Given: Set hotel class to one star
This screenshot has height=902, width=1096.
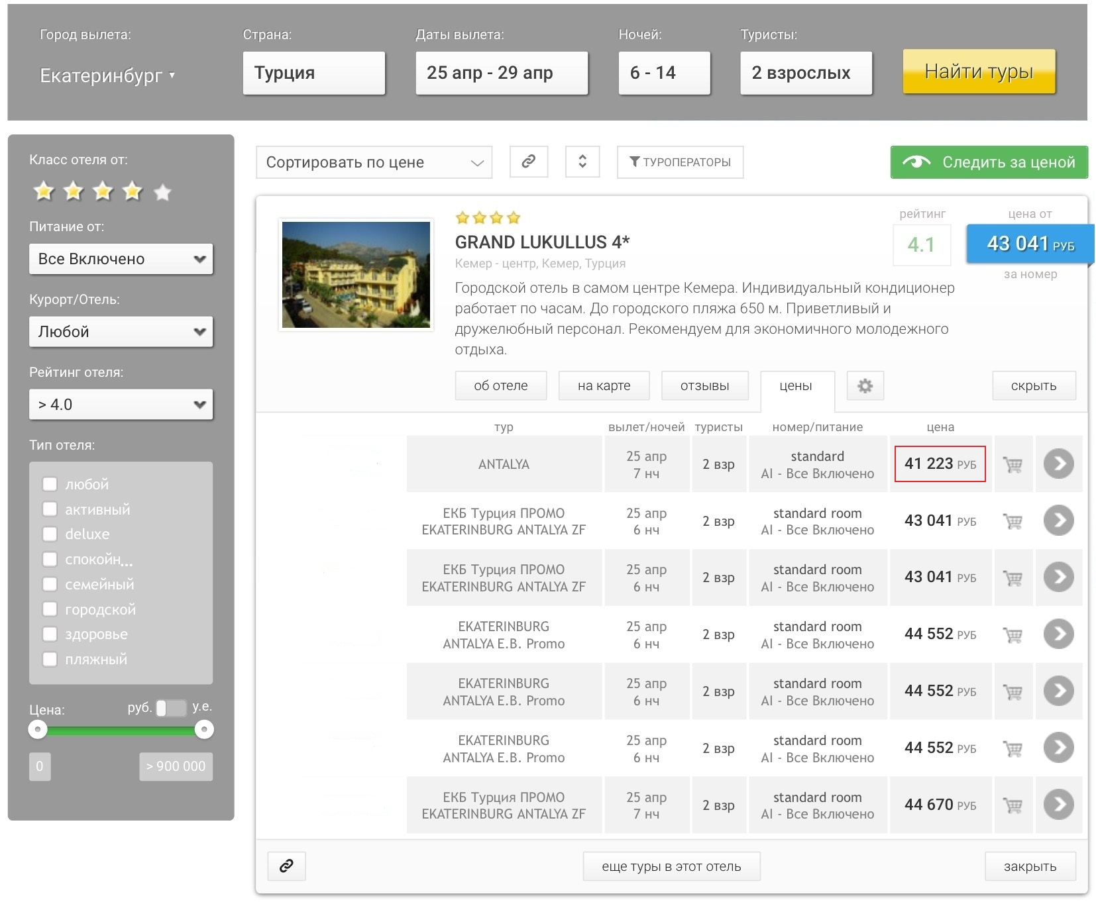Looking at the screenshot, I should click(x=44, y=191).
